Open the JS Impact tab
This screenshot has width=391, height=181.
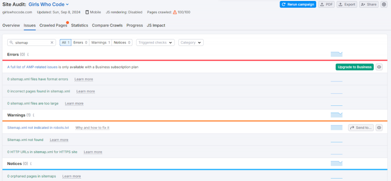[156, 25]
